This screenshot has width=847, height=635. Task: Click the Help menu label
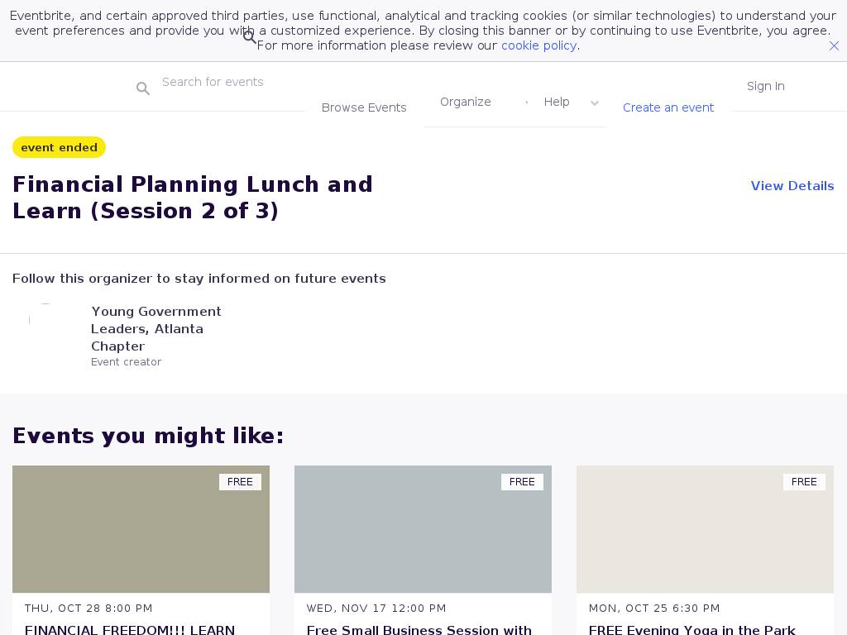pos(557,102)
